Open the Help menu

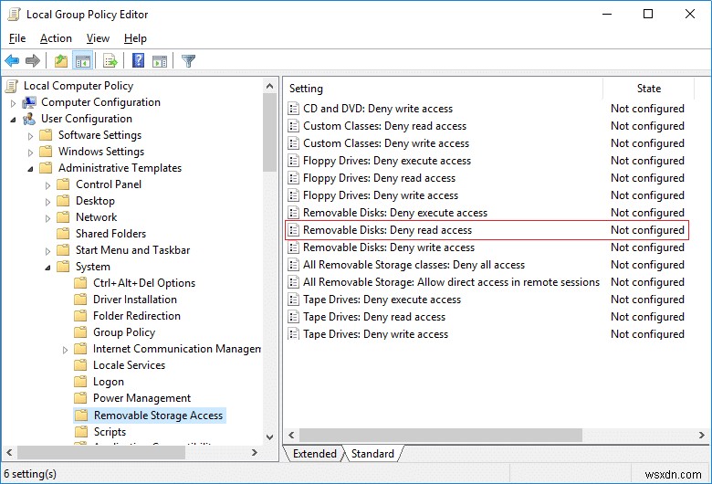(x=135, y=38)
